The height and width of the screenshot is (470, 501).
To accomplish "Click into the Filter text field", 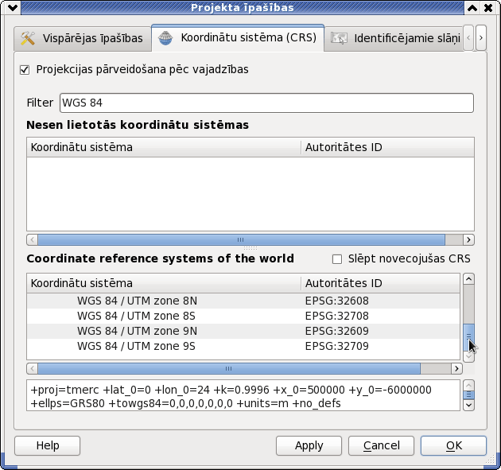I will tap(266, 103).
